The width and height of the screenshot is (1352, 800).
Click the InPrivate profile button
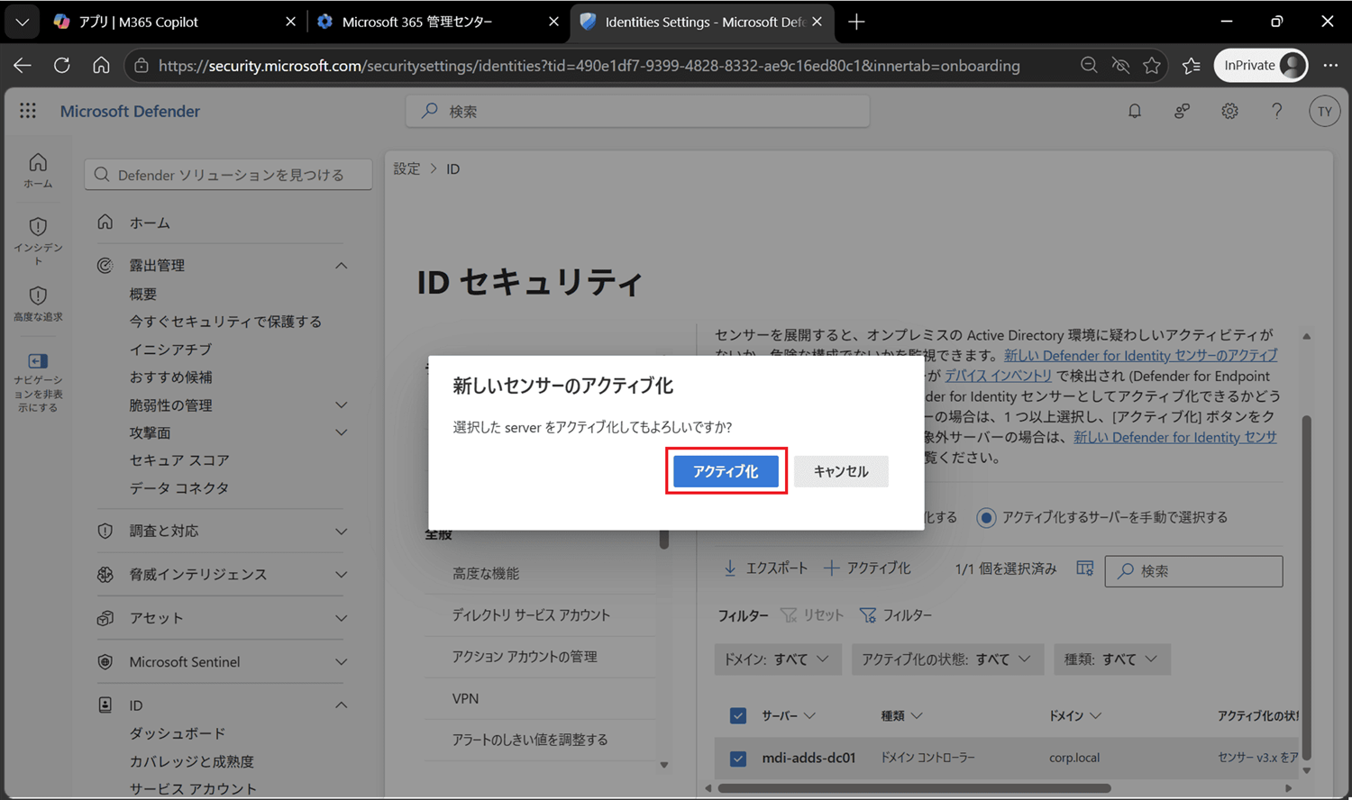pyautogui.click(x=1261, y=65)
